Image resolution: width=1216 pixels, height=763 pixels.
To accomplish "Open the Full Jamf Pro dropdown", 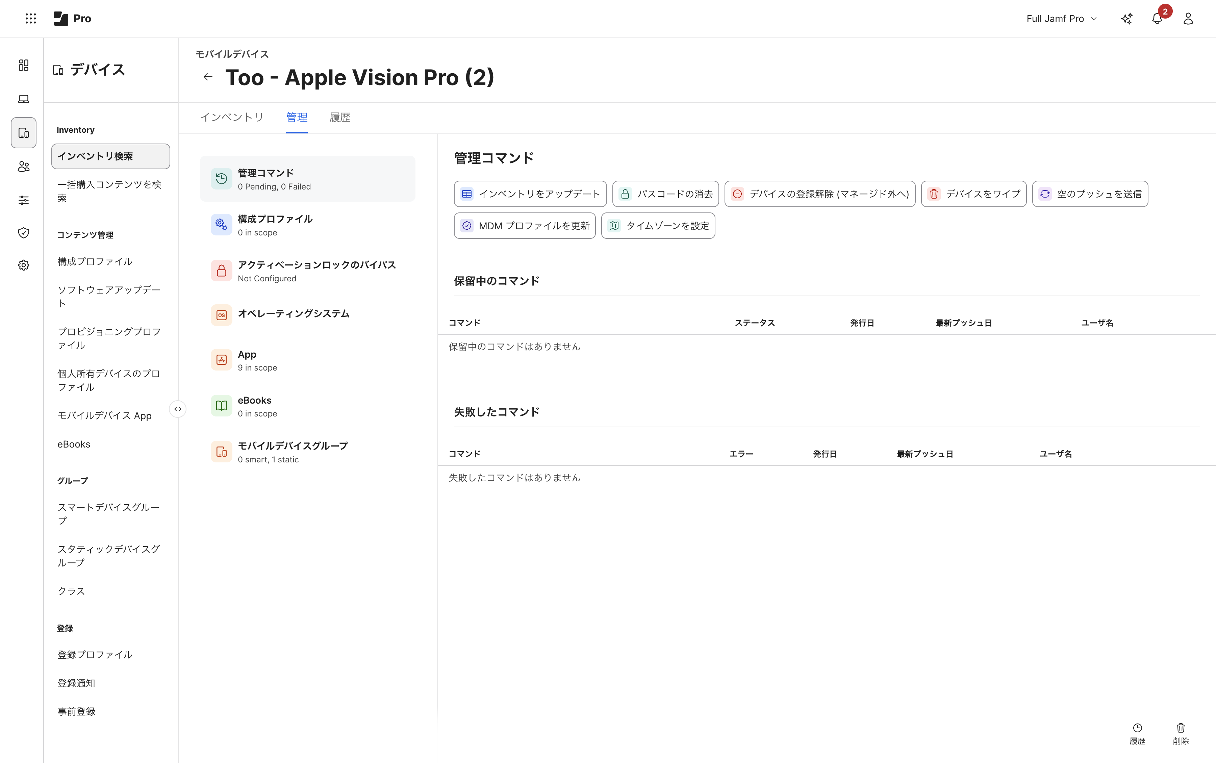I will [x=1062, y=19].
